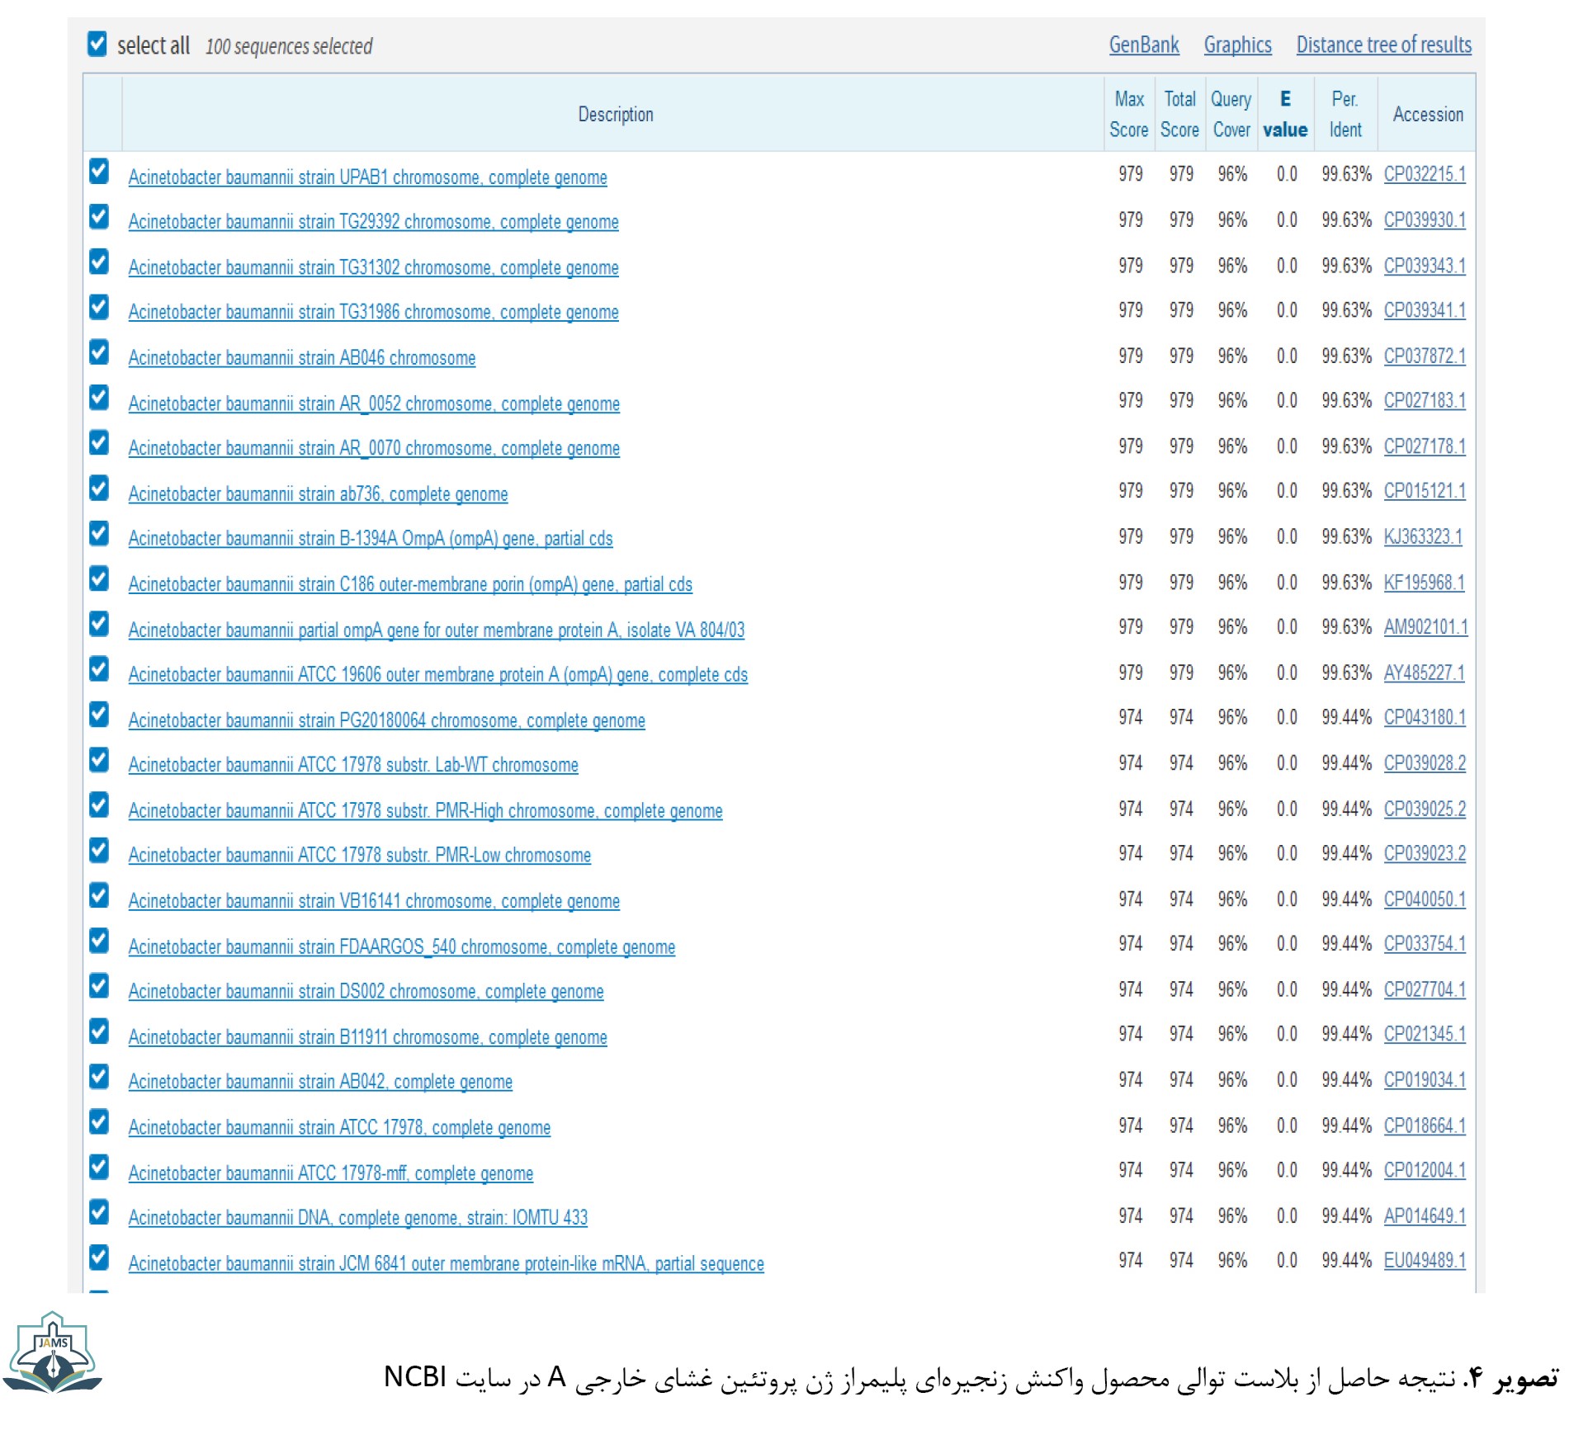Image resolution: width=1569 pixels, height=1430 pixels.
Task: Toggle checkbox for strain PG20180064 row
Action: coord(99,714)
